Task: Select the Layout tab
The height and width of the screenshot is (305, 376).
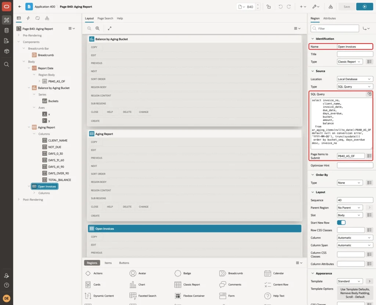Action: (x=89, y=18)
